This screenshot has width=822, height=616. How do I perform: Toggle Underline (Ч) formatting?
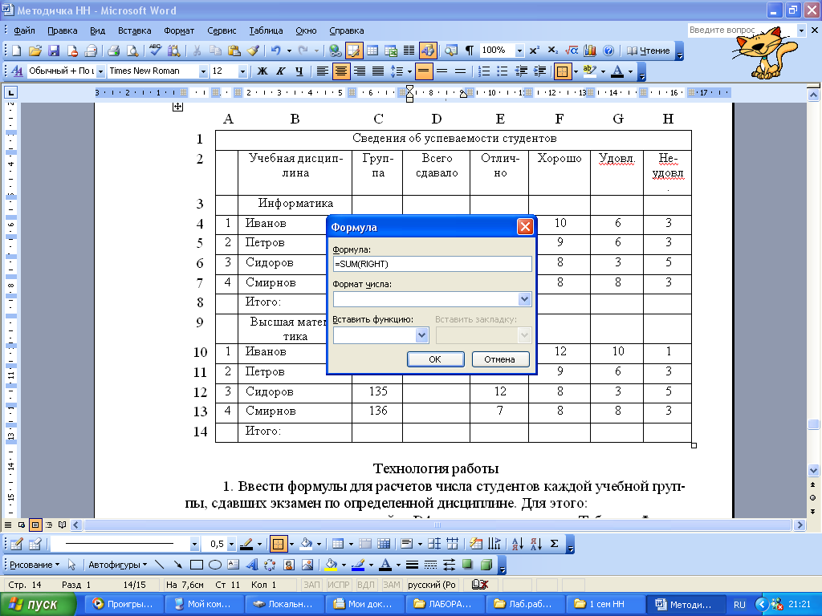(299, 71)
